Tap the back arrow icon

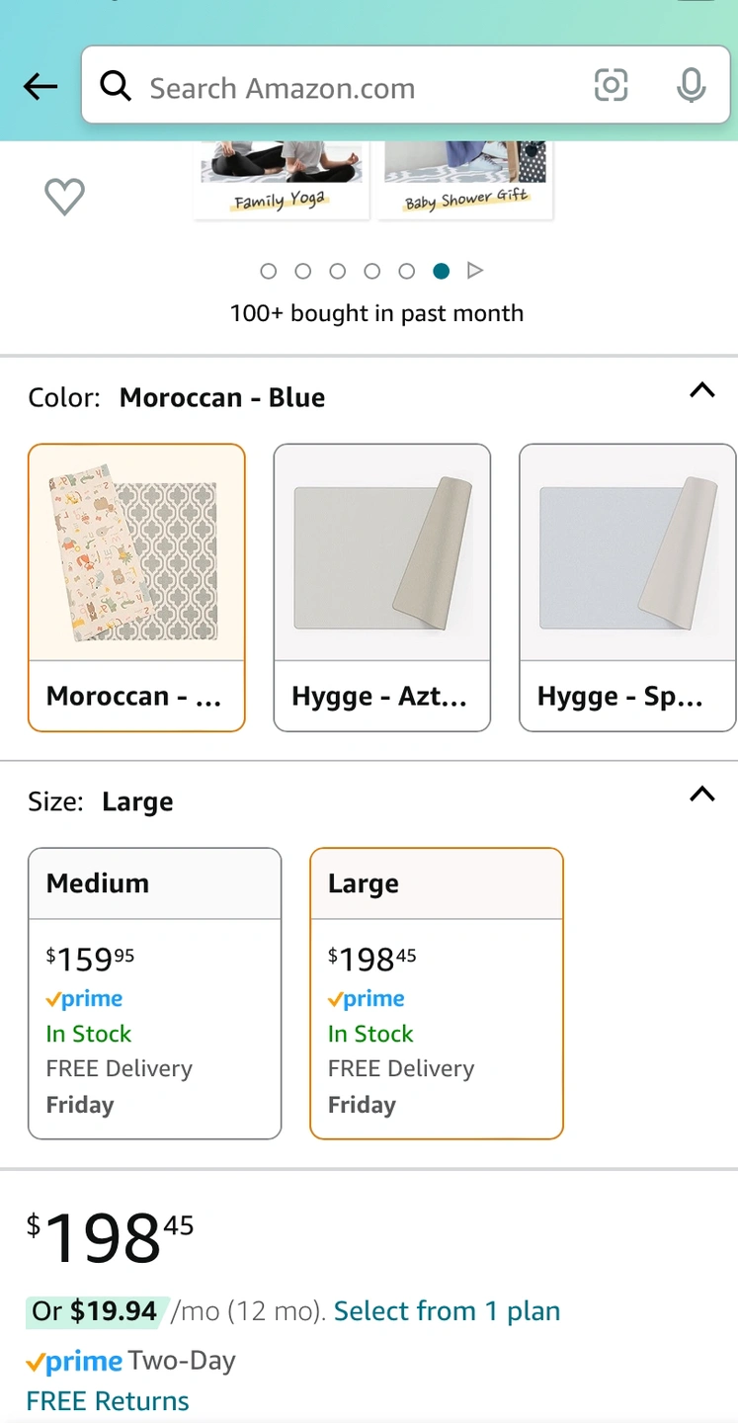(41, 87)
